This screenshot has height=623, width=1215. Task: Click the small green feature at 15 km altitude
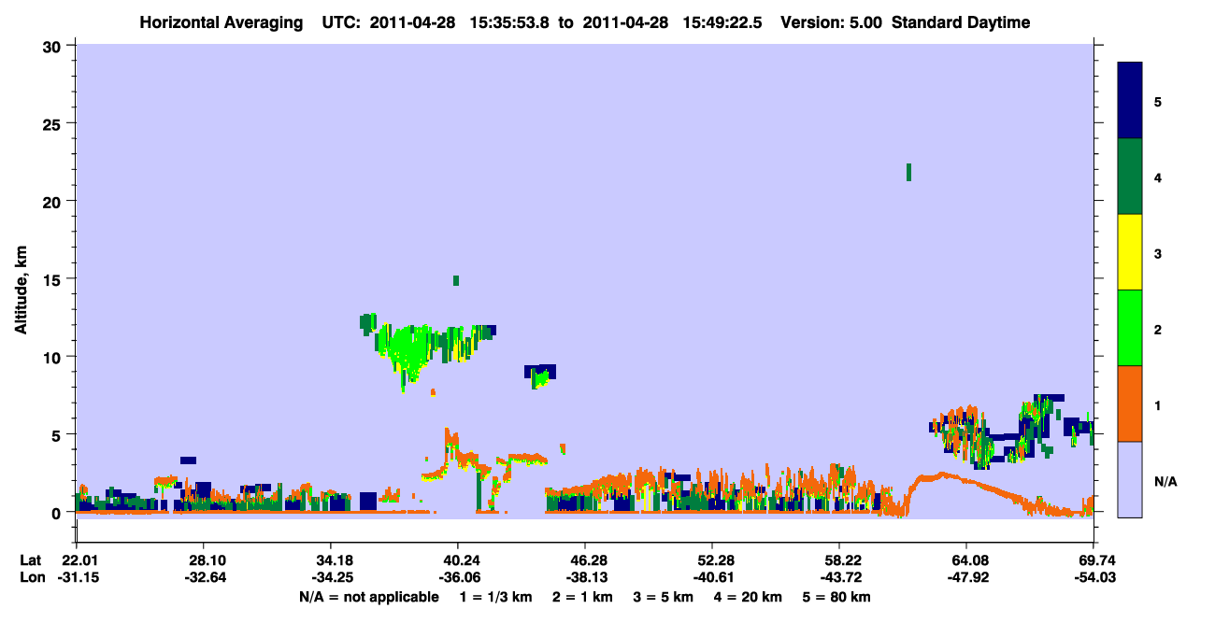(x=456, y=280)
